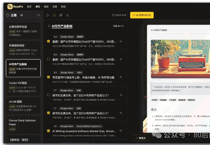Click the 8.2 score badge
The height and width of the screenshot is (145, 210).
(55, 72)
